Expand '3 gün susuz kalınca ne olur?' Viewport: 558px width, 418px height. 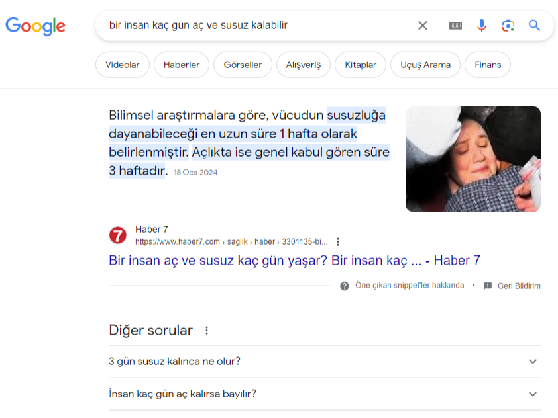click(325, 362)
